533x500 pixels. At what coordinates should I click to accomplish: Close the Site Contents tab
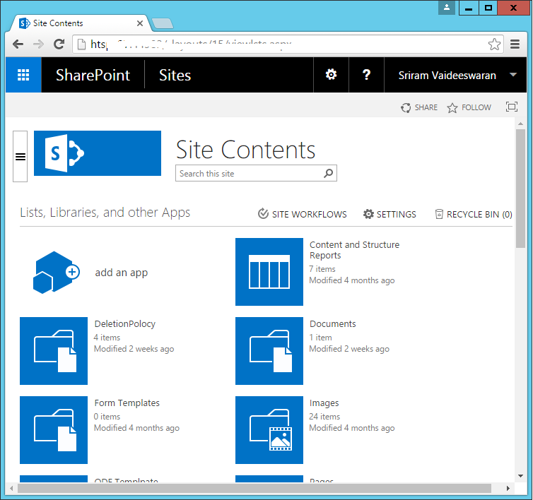pyautogui.click(x=140, y=23)
